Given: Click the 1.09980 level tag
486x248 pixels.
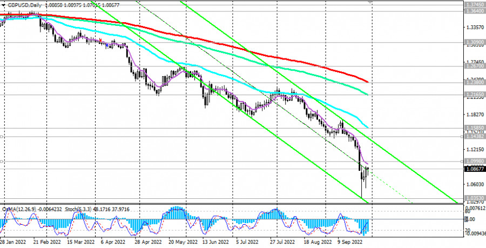Looking at the screenshot, I should click(473, 162).
